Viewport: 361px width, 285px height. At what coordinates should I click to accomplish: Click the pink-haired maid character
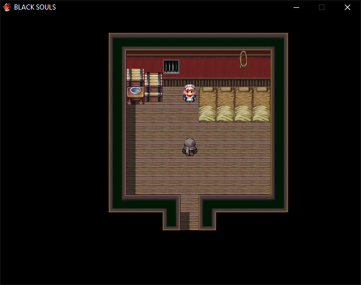tap(189, 93)
